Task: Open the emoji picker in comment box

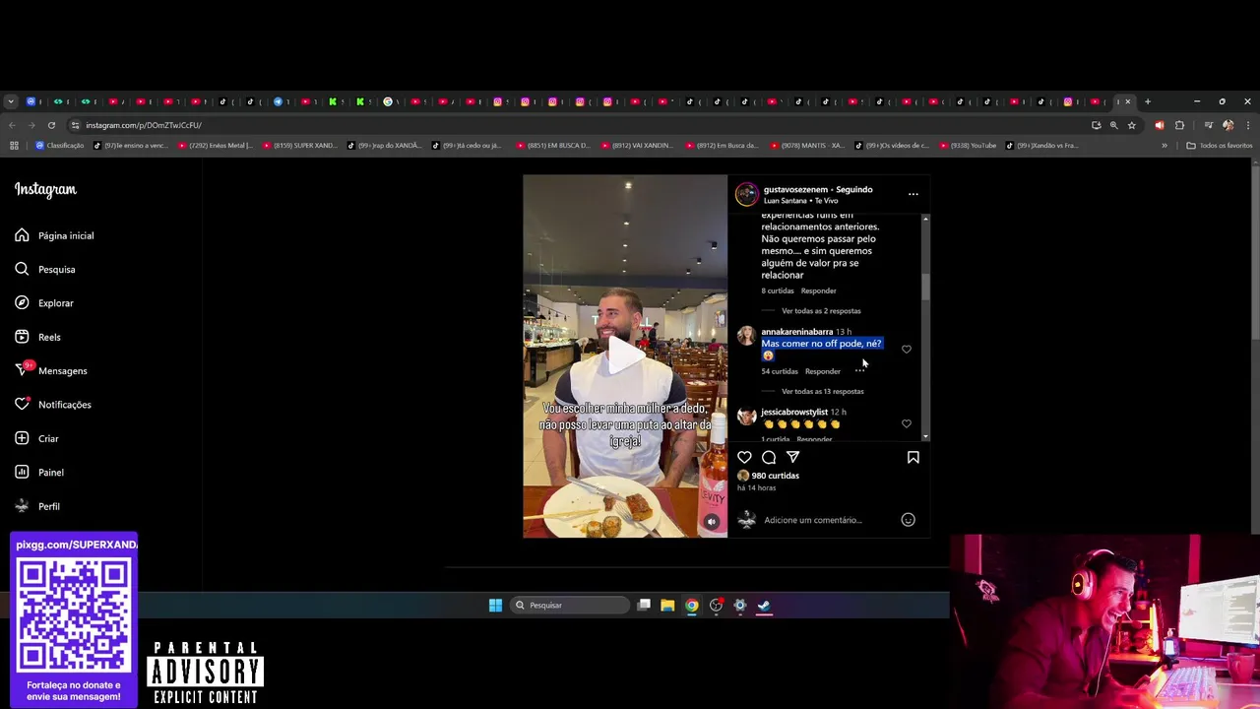Action: click(908, 520)
